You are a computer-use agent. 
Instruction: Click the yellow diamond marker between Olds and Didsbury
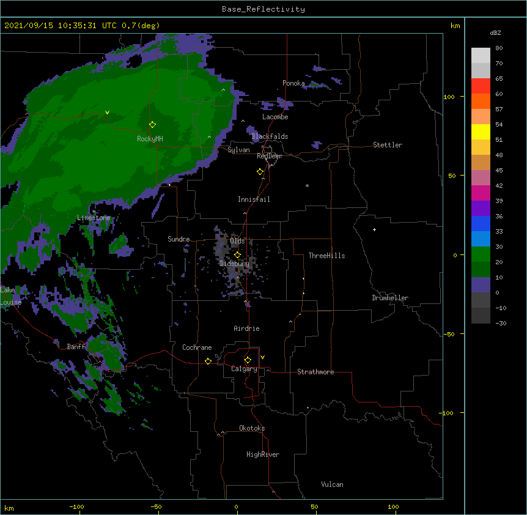[x=237, y=255]
